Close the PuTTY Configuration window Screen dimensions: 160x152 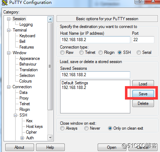(x=153, y=2)
